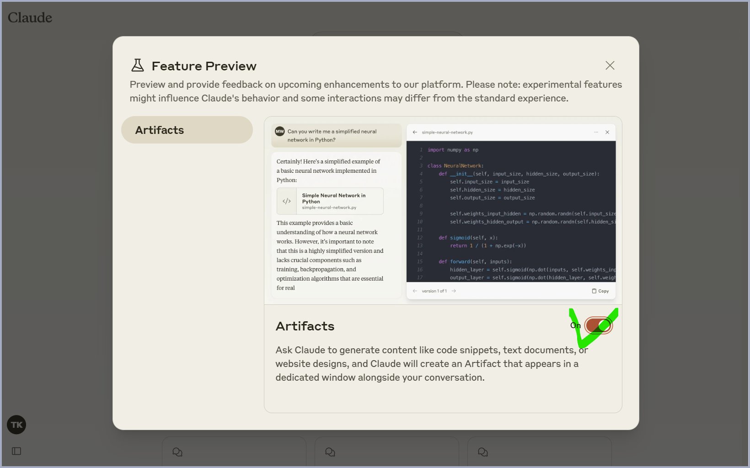The height and width of the screenshot is (468, 750).
Task: Click the ellipsis menu in code preview
Action: point(596,132)
